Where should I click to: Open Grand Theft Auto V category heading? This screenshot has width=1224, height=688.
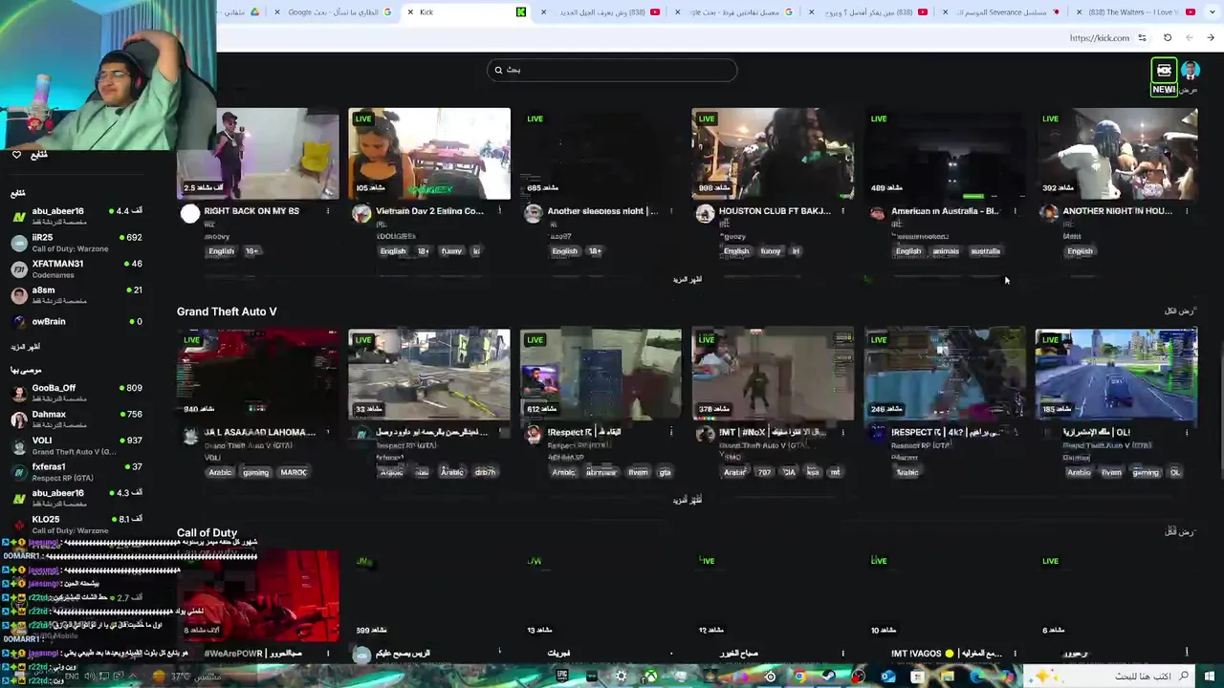coord(227,312)
